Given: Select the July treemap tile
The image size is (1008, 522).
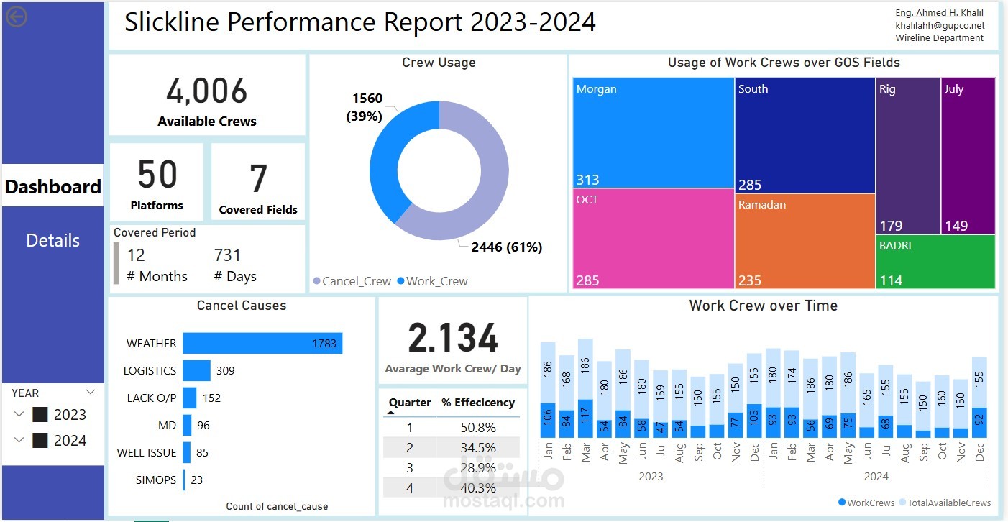Looking at the screenshot, I should point(968,155).
